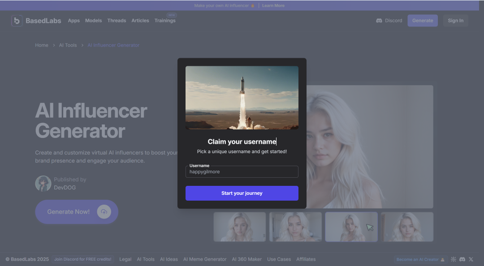This screenshot has height=266, width=484.
Task: Open the AI Ideas footer link
Action: point(169,259)
